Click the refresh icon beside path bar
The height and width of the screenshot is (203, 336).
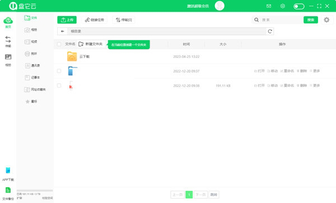pos(270,31)
